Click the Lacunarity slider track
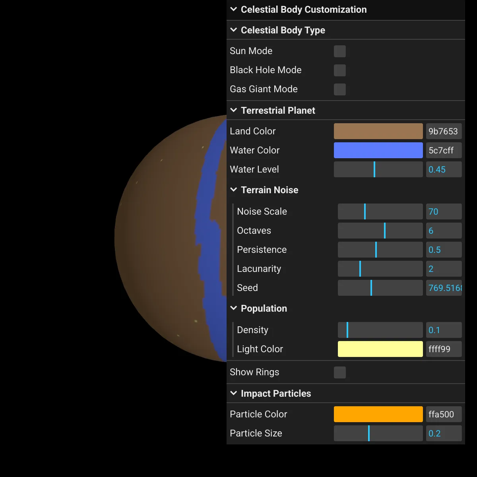The image size is (477, 477). click(380, 269)
